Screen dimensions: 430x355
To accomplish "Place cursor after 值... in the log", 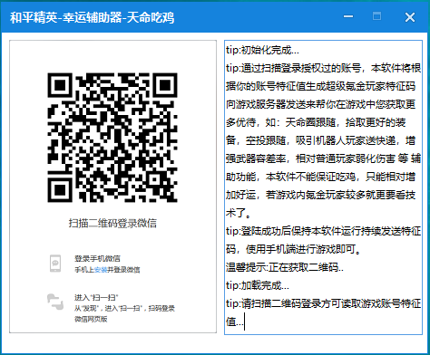I will [x=244, y=321].
